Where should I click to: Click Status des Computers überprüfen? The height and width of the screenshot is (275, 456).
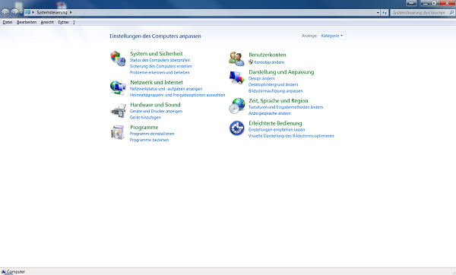click(x=160, y=60)
